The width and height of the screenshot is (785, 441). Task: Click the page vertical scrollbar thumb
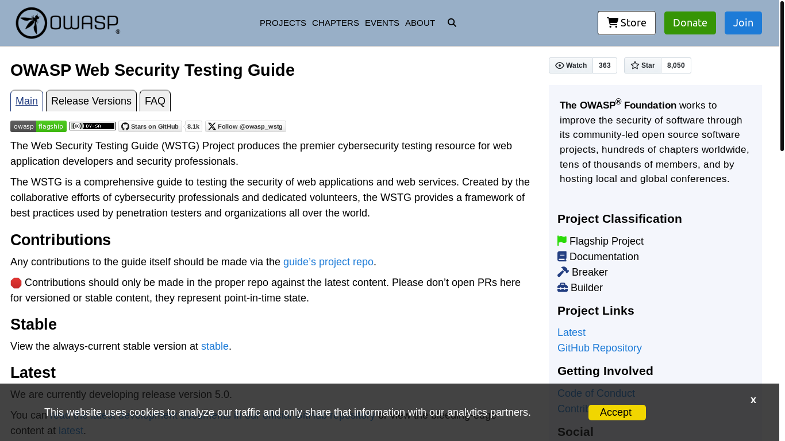coord(782,76)
